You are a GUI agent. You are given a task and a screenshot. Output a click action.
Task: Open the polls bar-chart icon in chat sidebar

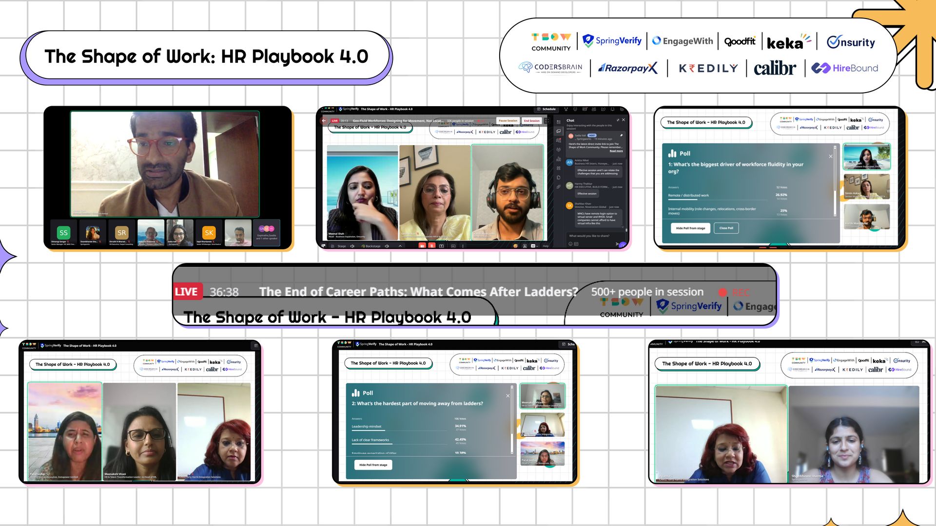pos(559,159)
